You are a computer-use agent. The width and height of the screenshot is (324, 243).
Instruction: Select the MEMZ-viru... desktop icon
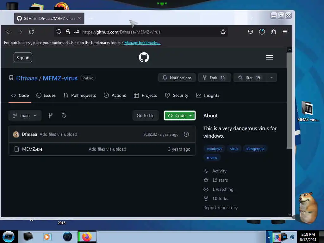[308, 111]
